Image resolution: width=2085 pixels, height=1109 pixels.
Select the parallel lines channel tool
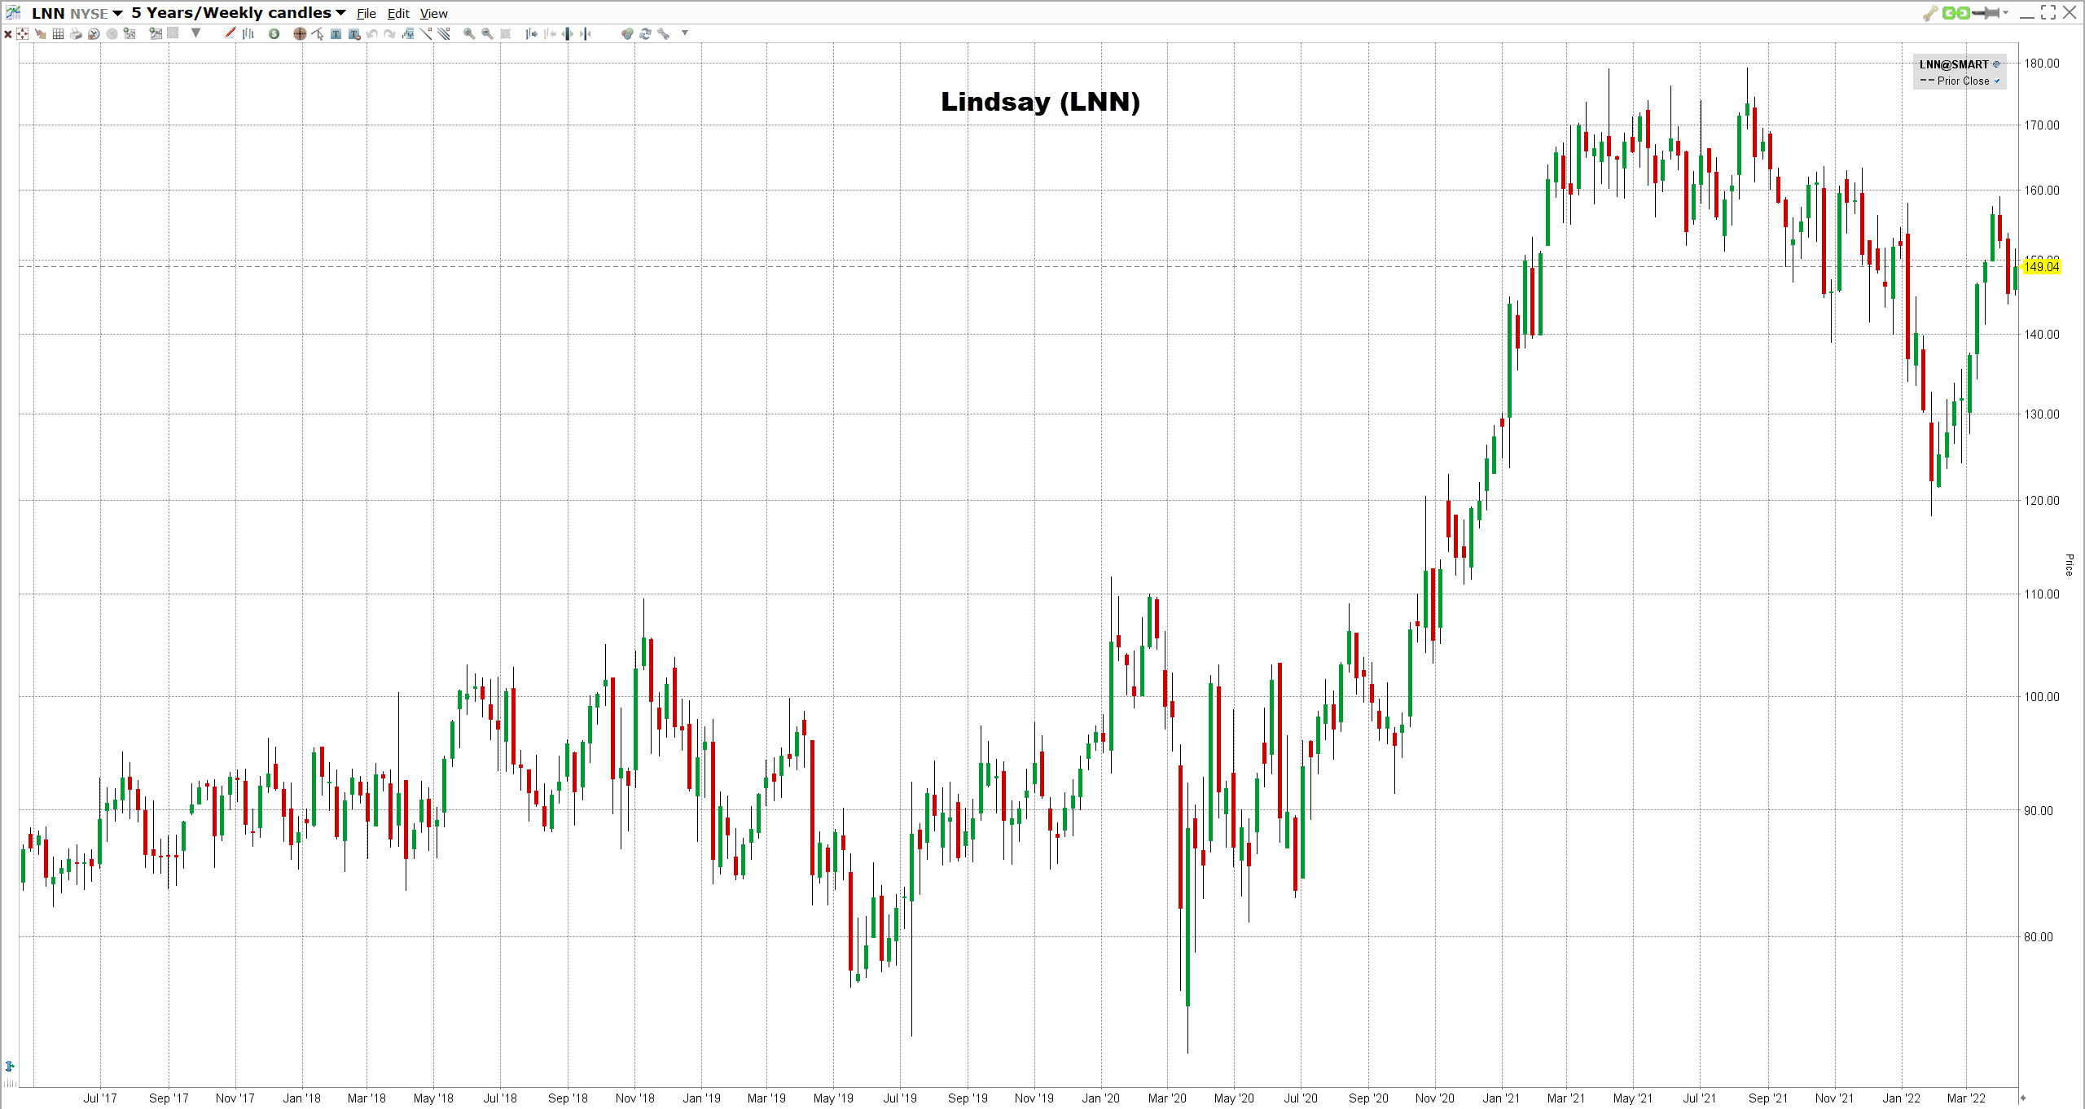(444, 33)
